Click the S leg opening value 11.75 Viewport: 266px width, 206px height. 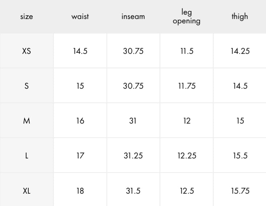click(187, 86)
